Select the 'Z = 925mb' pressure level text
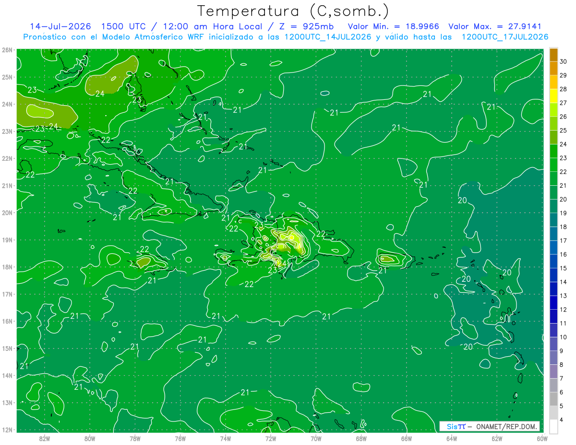Viewport: 576px width, 445px height. point(306,26)
